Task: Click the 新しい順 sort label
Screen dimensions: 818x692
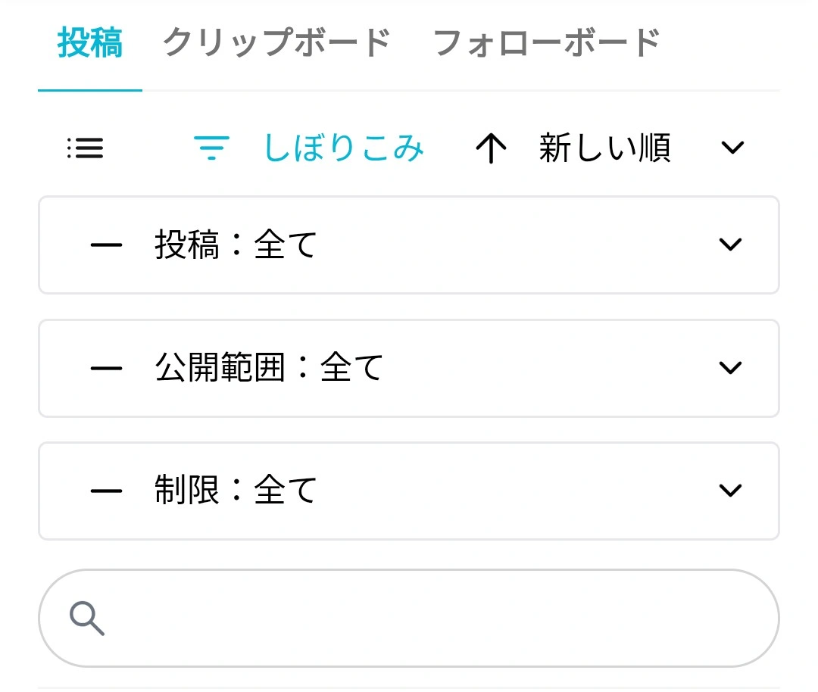Action: [604, 148]
